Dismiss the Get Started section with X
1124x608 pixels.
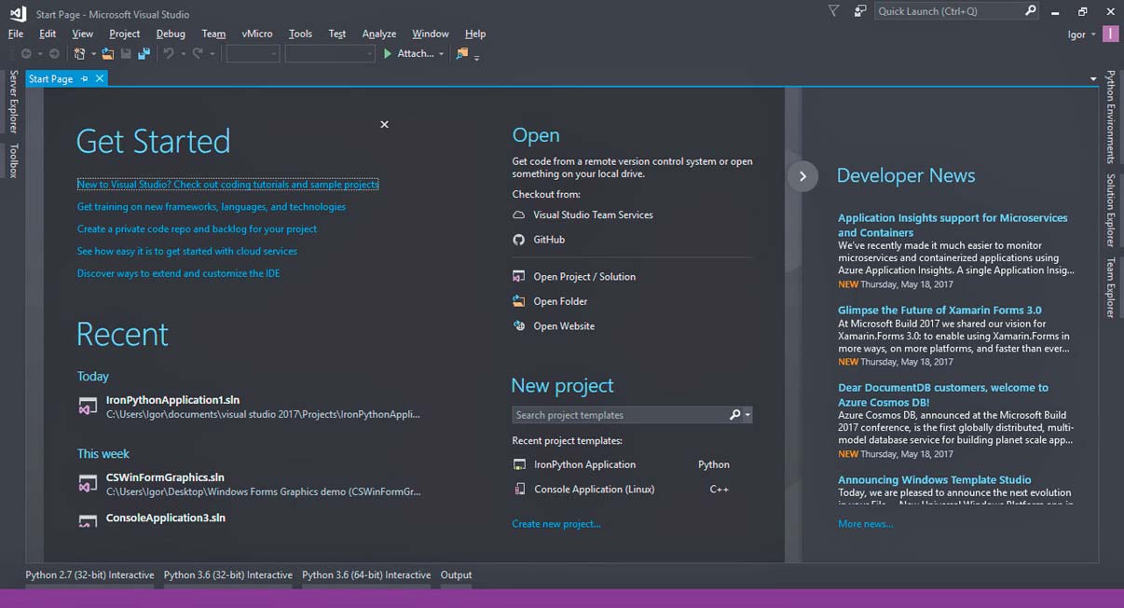(x=384, y=124)
